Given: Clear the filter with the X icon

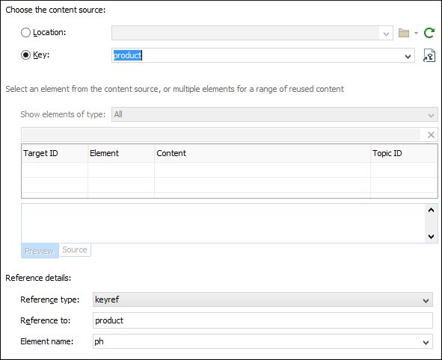Looking at the screenshot, I should coord(431,135).
